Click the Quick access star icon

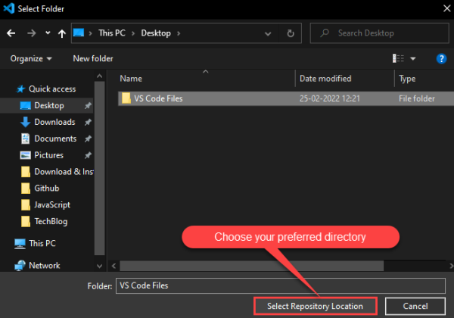(x=20, y=89)
